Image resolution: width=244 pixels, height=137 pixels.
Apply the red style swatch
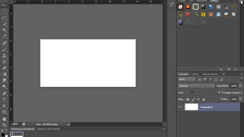point(188,14)
